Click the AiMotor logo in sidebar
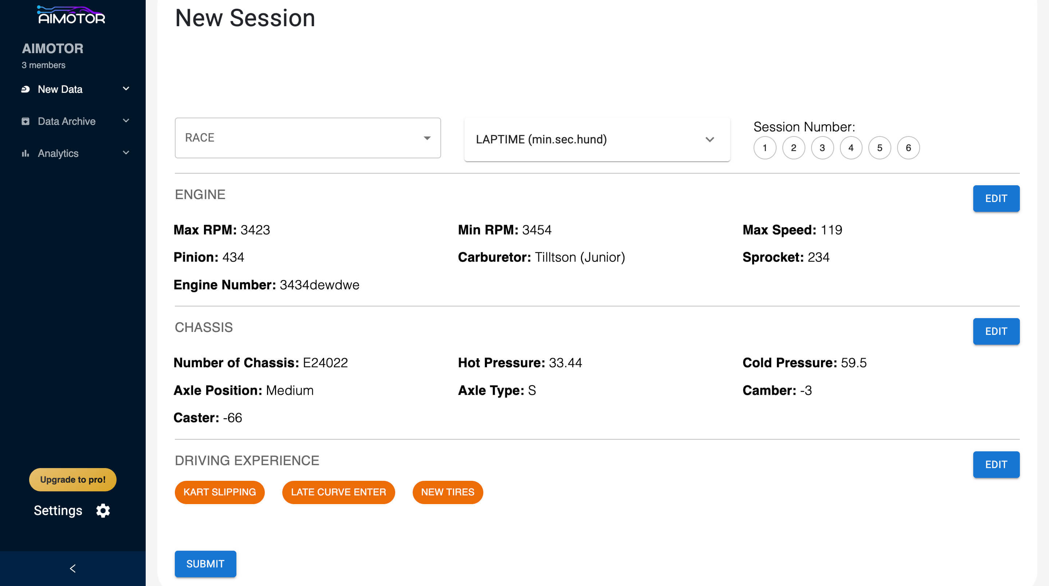Image resolution: width=1049 pixels, height=586 pixels. click(x=71, y=15)
